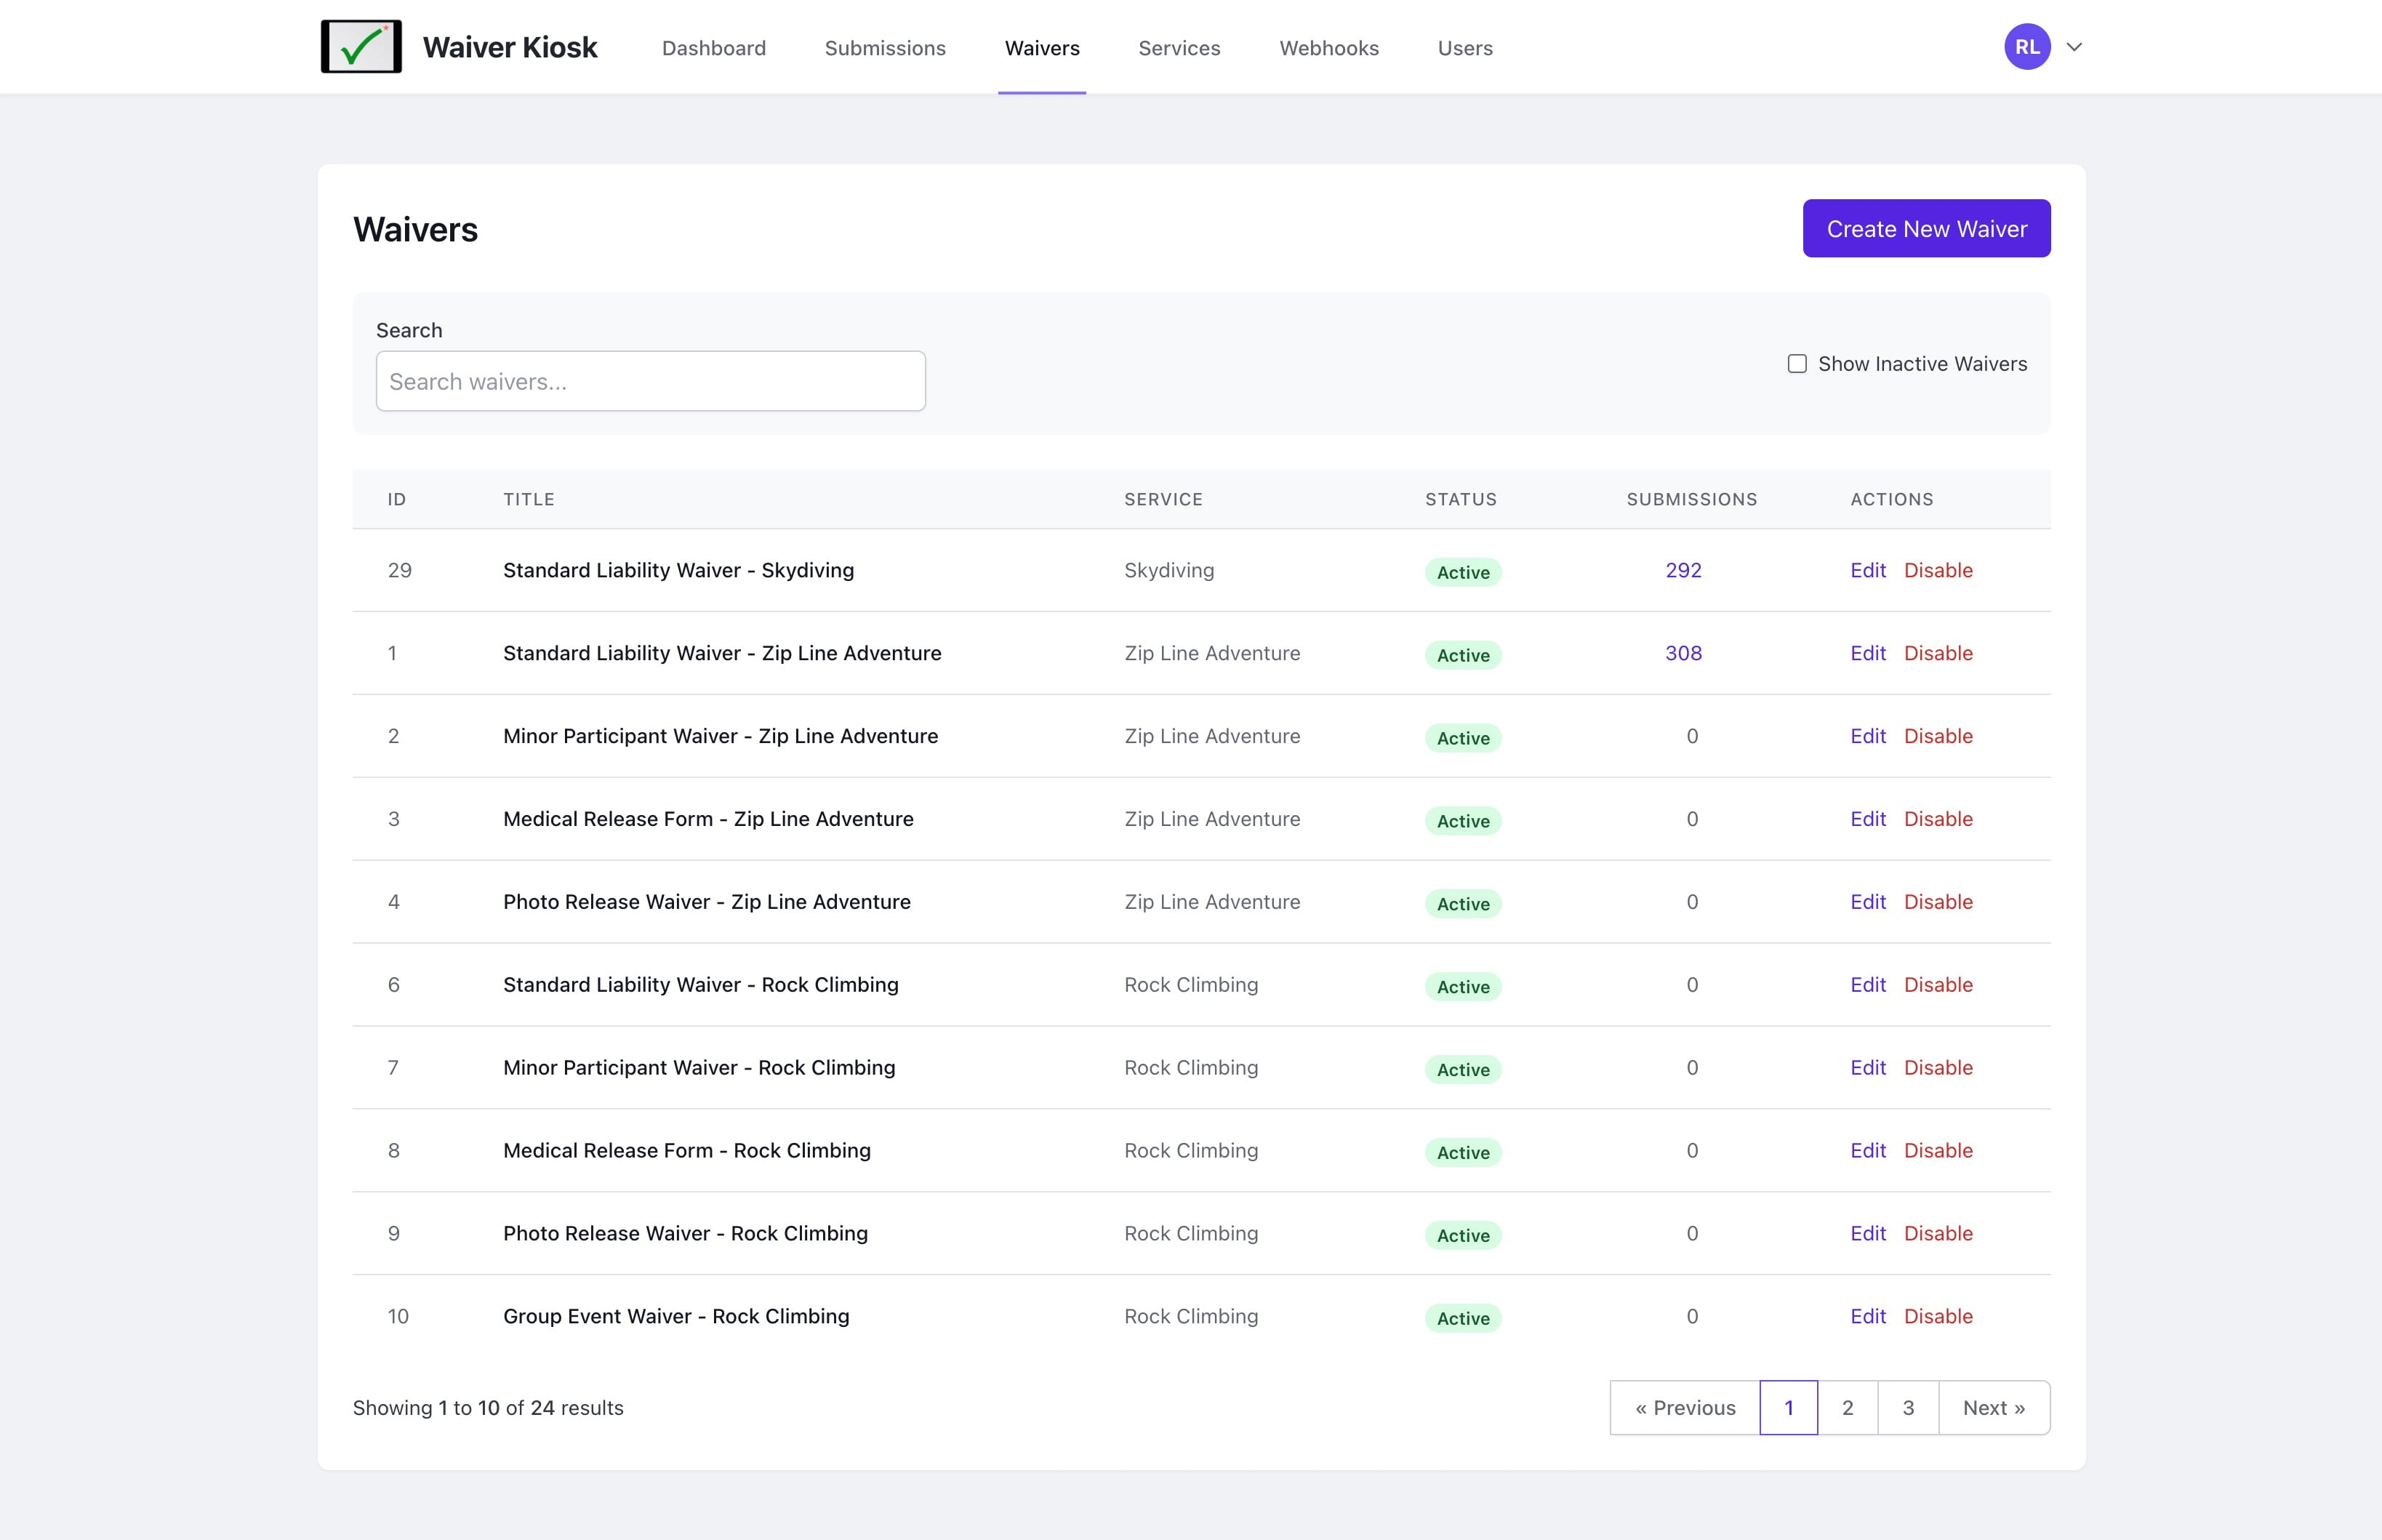Open the 308 submissions link
This screenshot has height=1540, width=2382.
(x=1683, y=653)
